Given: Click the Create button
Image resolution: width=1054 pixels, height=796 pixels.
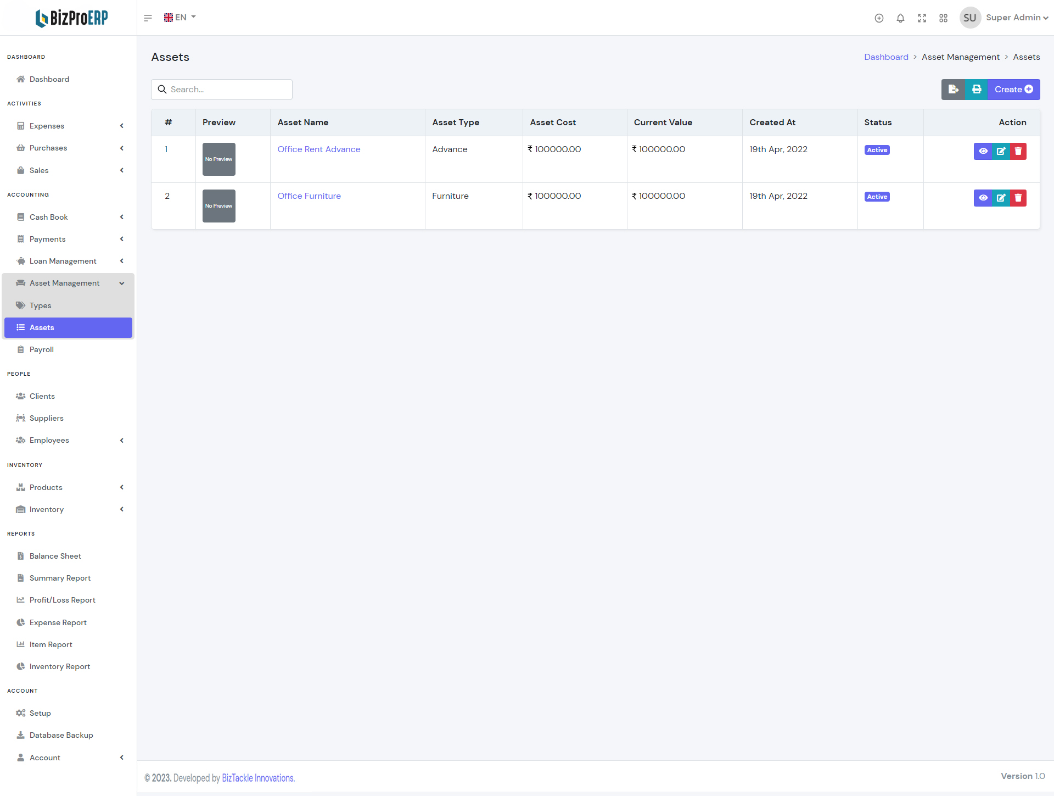Looking at the screenshot, I should [1013, 90].
